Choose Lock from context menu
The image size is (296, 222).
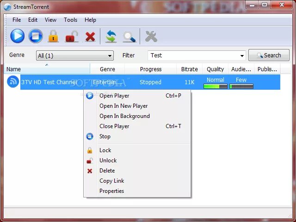coord(137,150)
